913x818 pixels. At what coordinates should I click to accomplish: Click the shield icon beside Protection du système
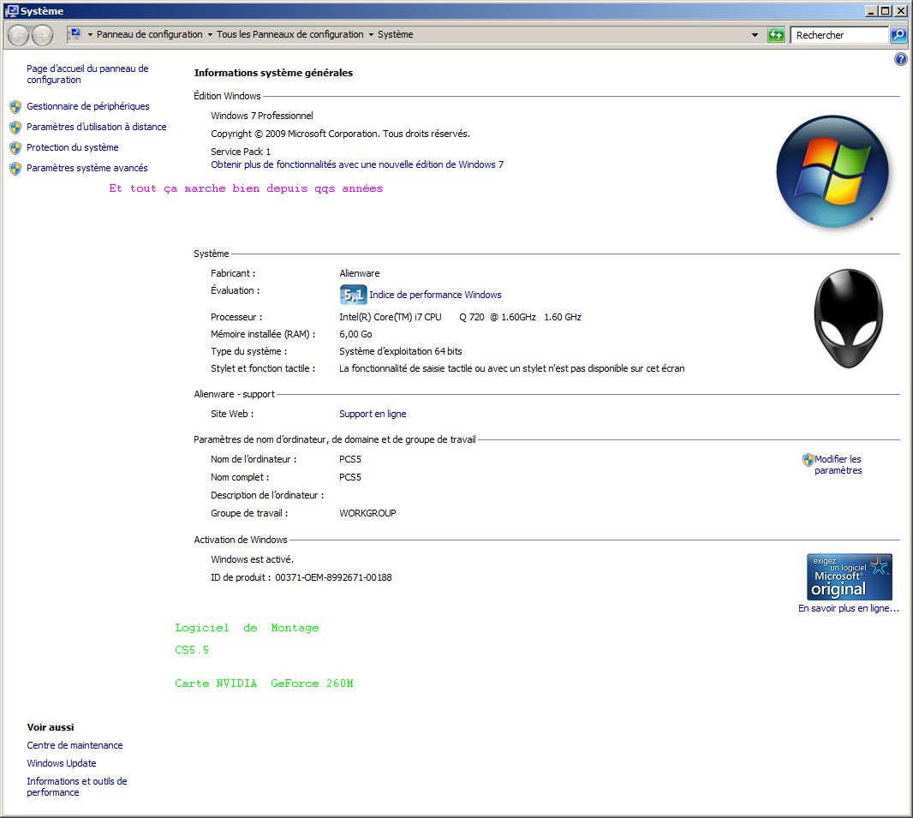15,148
